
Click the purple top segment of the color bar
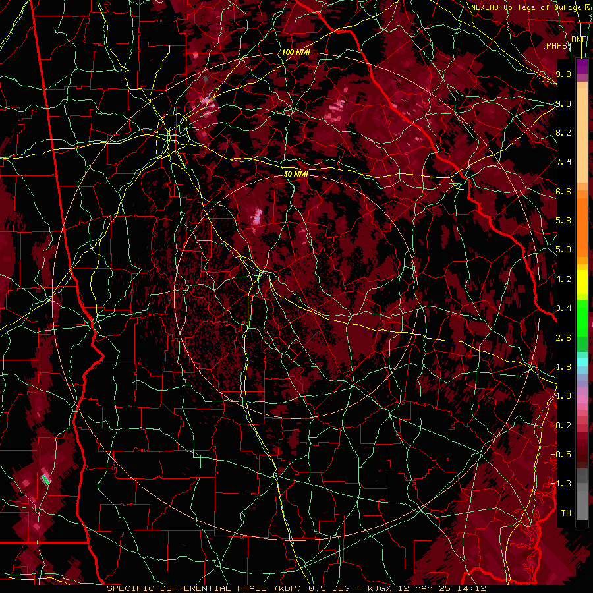pos(582,66)
